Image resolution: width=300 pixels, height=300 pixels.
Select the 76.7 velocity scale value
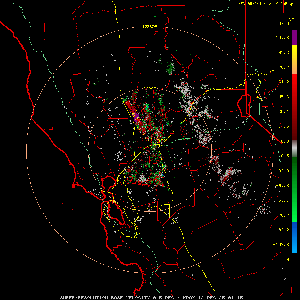click(284, 67)
